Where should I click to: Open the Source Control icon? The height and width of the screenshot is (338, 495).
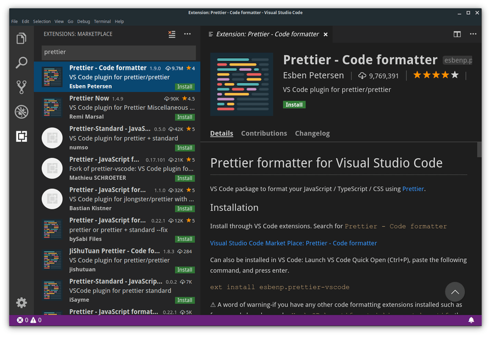click(21, 87)
